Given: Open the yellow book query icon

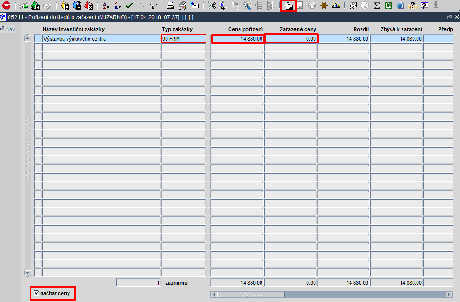Looking at the screenshot, I should point(65,5).
